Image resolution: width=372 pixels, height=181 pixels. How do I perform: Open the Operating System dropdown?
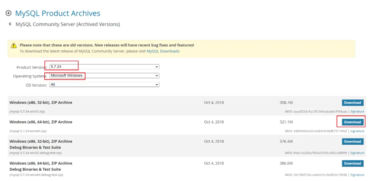104,76
